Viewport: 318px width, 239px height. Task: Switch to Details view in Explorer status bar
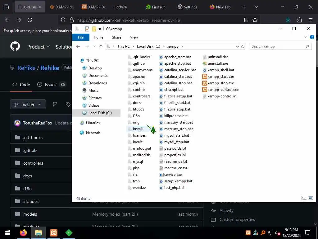coord(304,198)
